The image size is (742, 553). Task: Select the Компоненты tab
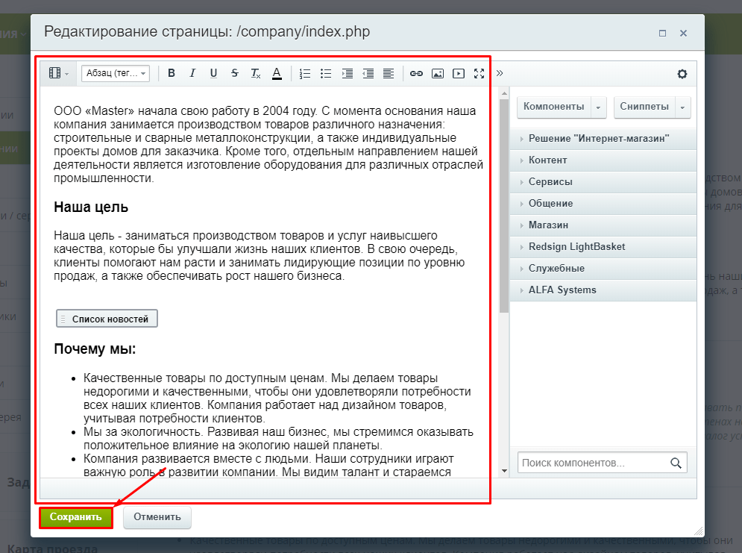pos(554,107)
